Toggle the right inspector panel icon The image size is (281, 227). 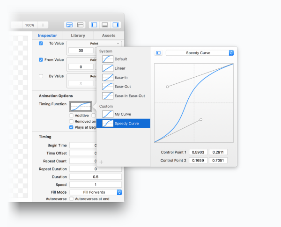click(115, 25)
